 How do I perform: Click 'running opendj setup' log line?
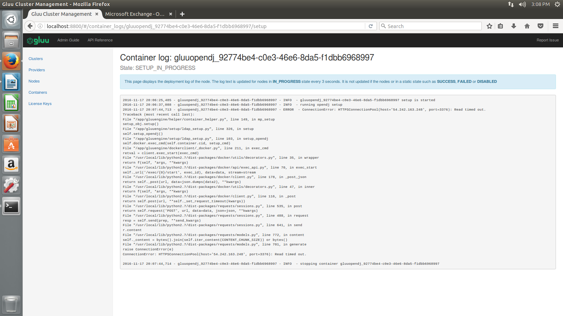[x=233, y=105]
